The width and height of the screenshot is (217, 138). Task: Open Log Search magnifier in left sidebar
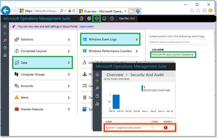[5, 40]
